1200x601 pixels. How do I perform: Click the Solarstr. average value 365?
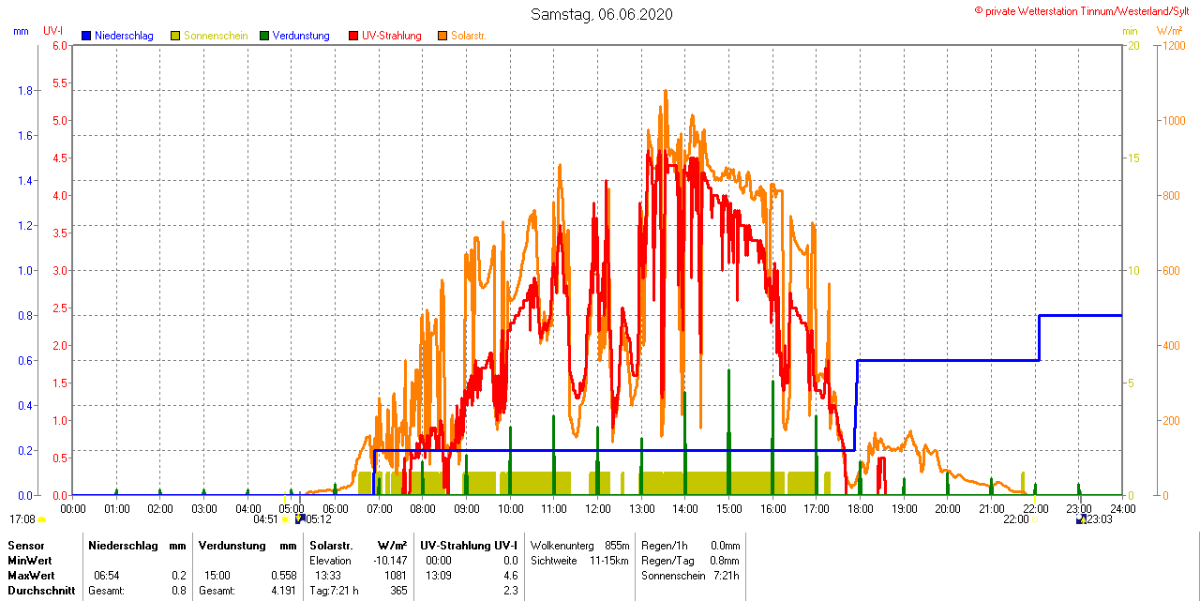tap(398, 591)
